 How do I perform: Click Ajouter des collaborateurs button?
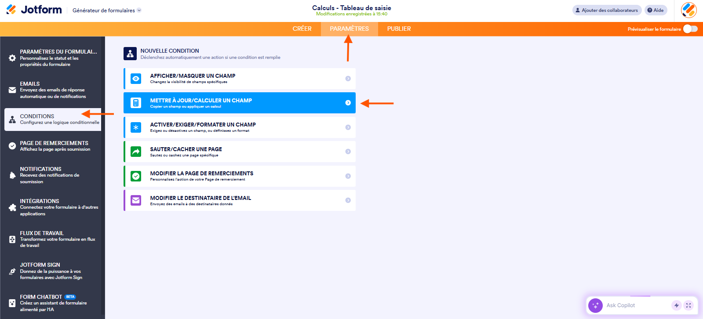[x=606, y=10]
